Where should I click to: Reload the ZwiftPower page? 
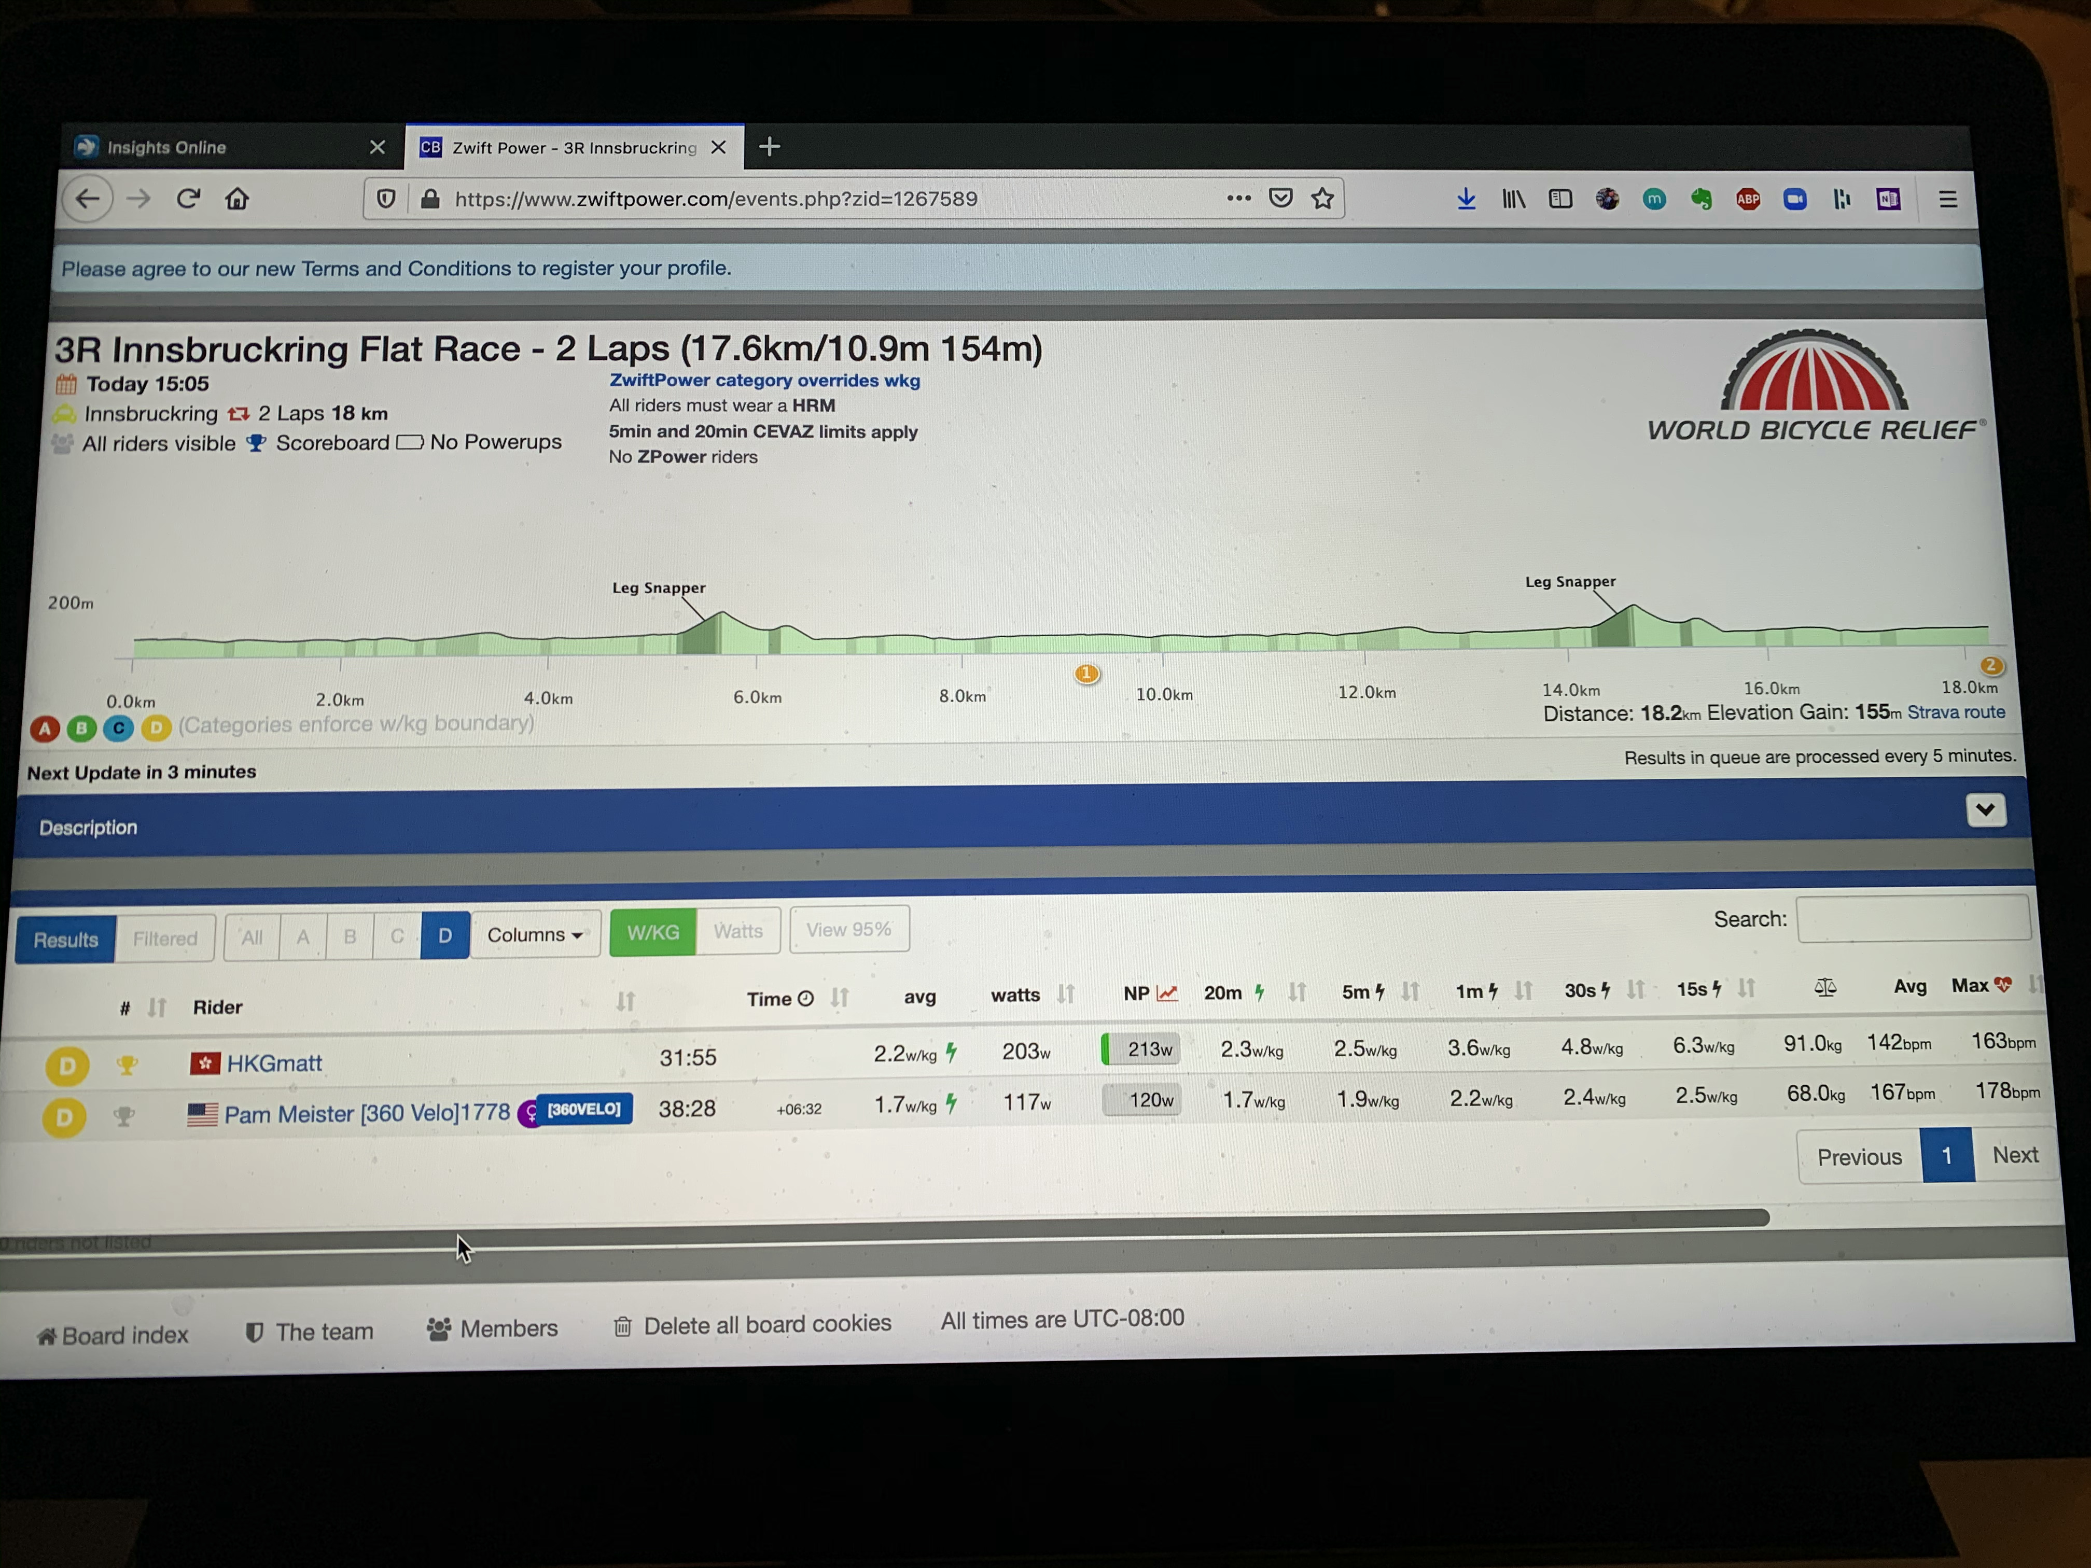coord(188,199)
